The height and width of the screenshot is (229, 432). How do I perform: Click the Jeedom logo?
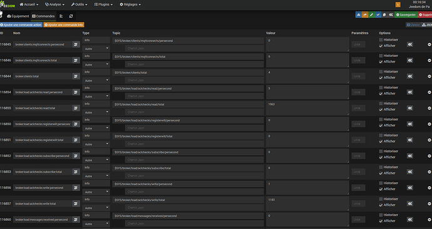coord(8,4)
